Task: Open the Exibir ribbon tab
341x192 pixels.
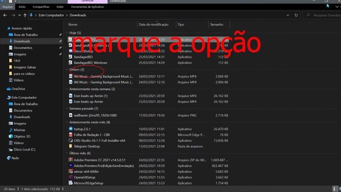Action: point(60,7)
